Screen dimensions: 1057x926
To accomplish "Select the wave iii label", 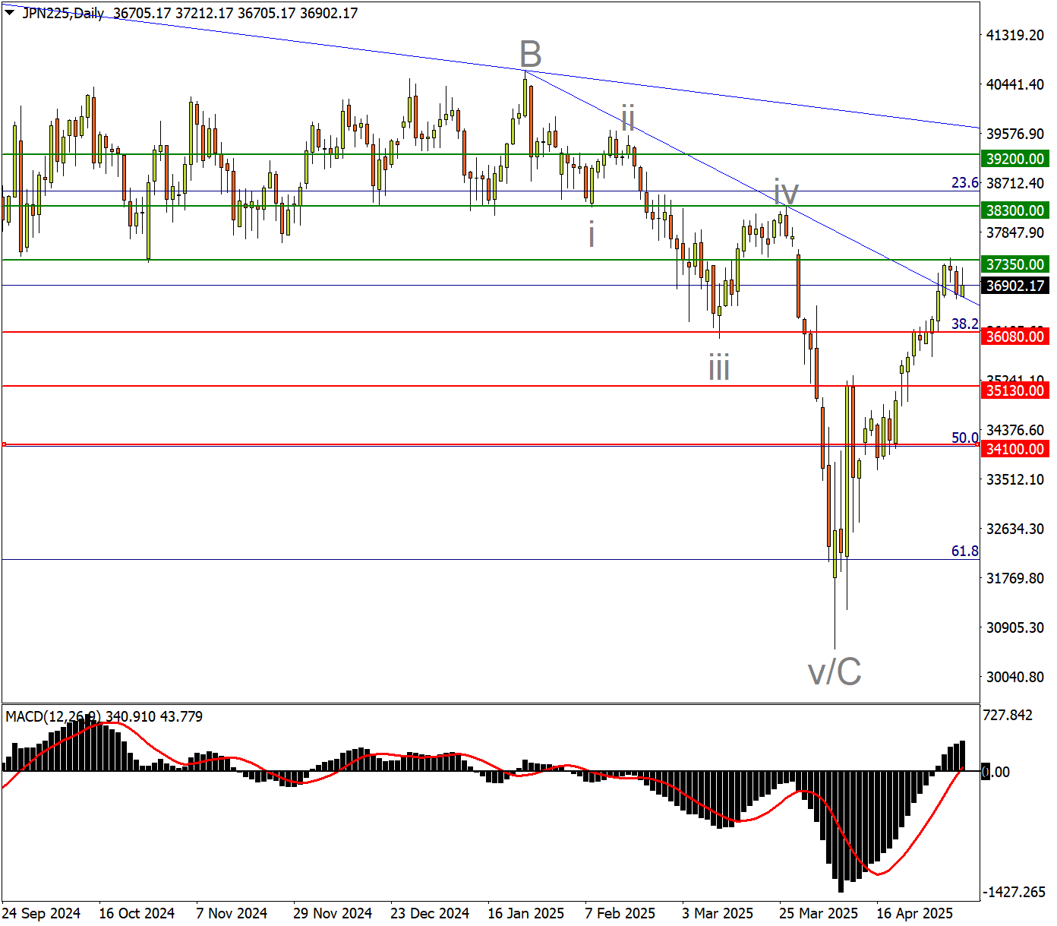I will pyautogui.click(x=718, y=368).
